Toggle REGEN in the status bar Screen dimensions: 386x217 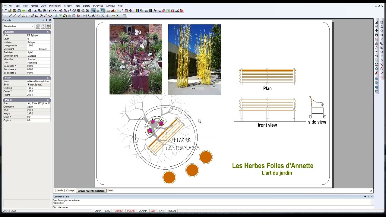[172, 211]
